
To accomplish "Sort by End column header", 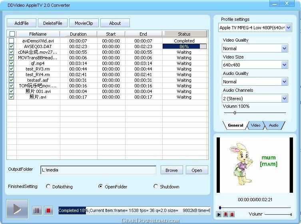I will [144, 34].
